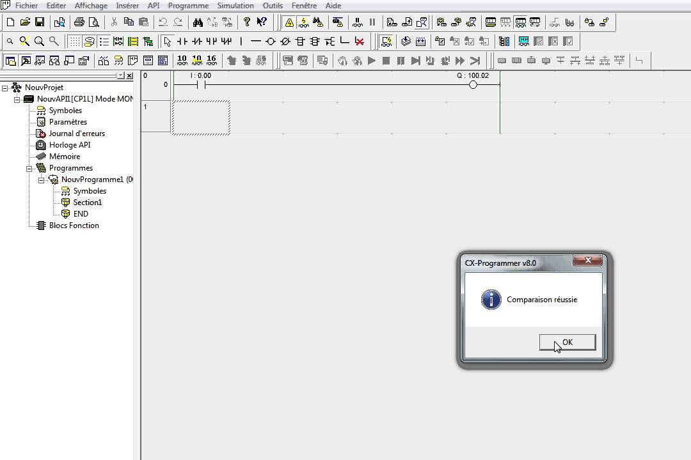Select the arrow selection mode tool
Viewport: 691px width, 460px height.
(x=167, y=42)
